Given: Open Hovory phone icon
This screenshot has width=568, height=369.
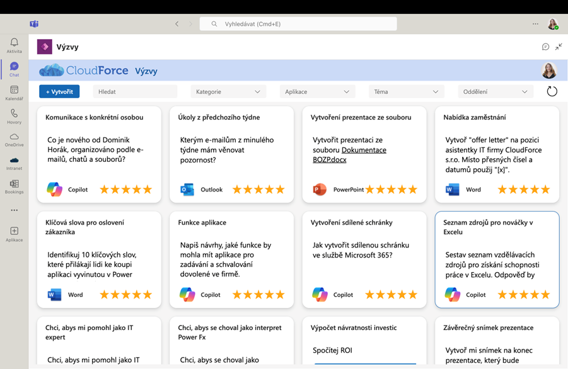Looking at the screenshot, I should [x=14, y=113].
